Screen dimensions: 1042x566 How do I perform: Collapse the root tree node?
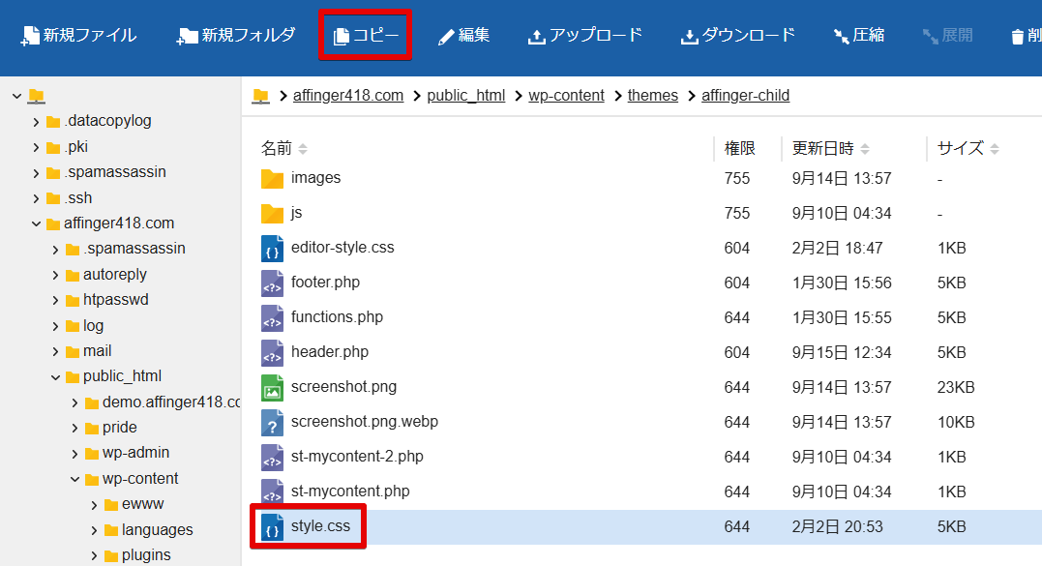[16, 97]
